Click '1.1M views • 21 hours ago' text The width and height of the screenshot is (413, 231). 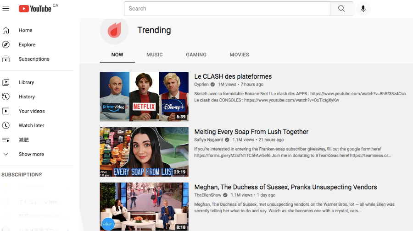[x=258, y=140]
